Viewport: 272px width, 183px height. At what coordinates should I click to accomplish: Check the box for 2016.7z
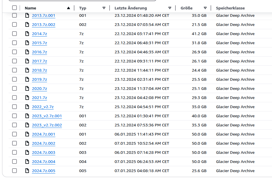[x=14, y=52]
